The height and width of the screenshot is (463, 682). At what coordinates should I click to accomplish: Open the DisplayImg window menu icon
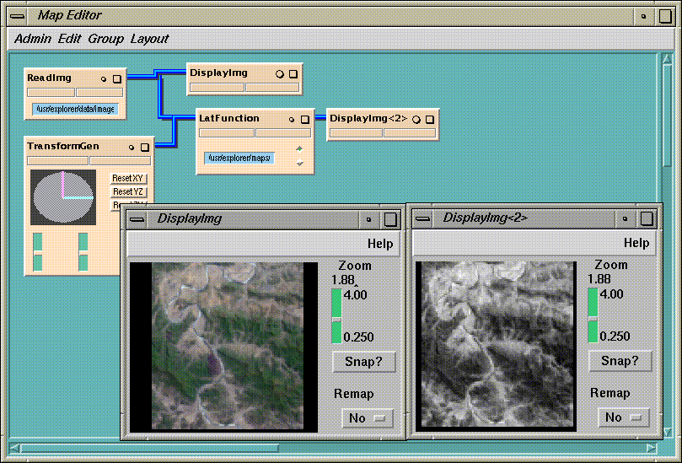[137, 219]
